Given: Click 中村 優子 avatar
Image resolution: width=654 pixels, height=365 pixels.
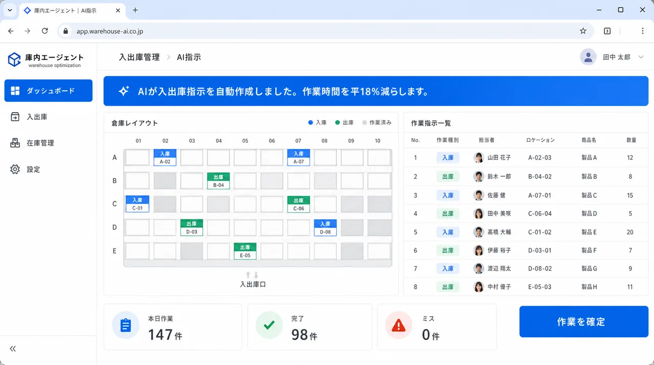Looking at the screenshot, I should (x=479, y=287).
